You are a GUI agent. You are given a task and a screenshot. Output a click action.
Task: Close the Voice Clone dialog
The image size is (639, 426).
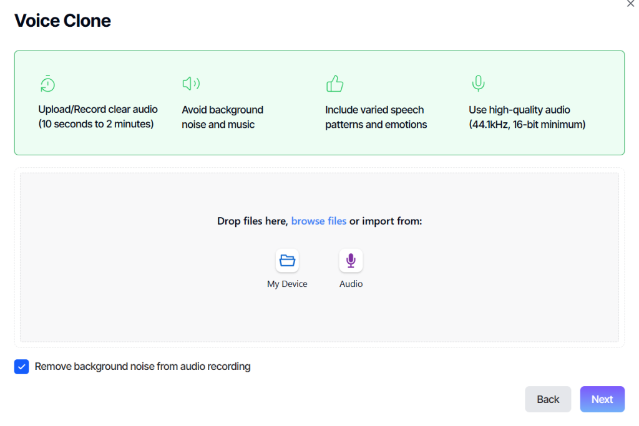pos(630,4)
